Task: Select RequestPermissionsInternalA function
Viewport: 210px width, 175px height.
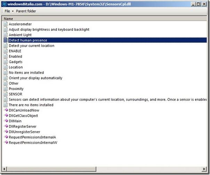Action: click(x=33, y=137)
